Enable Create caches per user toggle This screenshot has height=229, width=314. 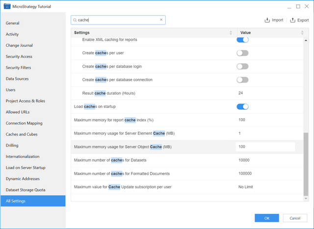[x=242, y=53]
